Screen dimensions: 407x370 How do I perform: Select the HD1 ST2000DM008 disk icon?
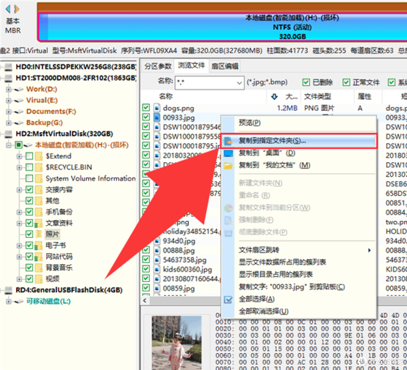click(9, 78)
